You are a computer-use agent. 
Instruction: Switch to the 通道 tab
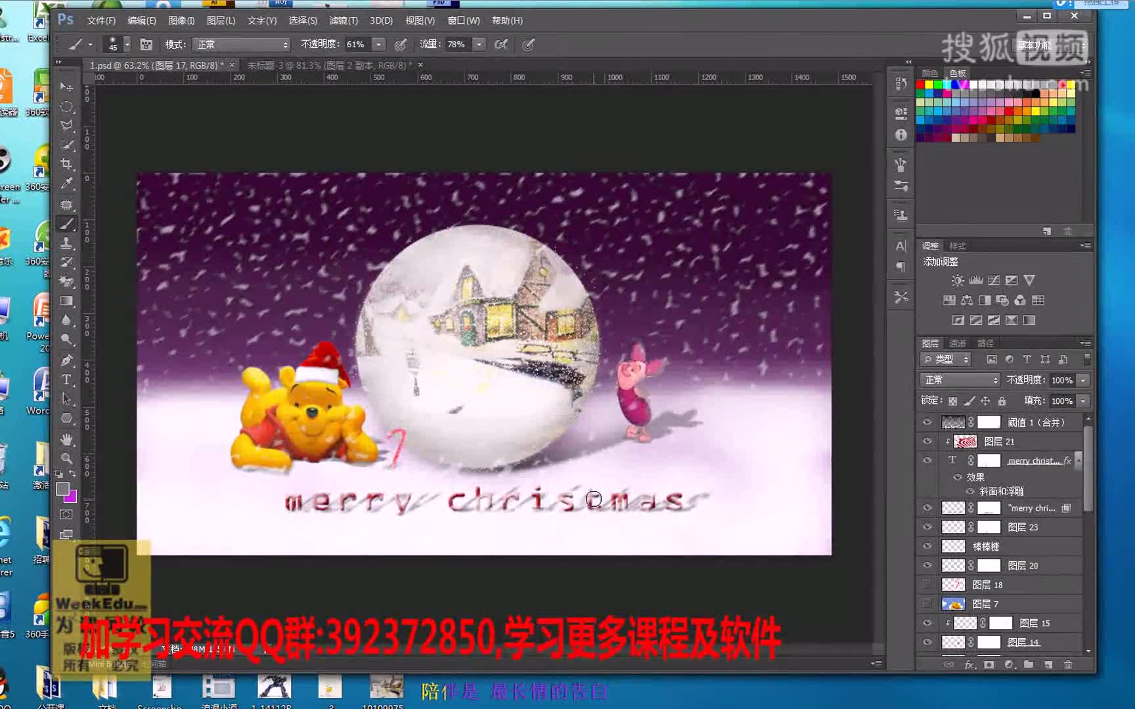[958, 343]
